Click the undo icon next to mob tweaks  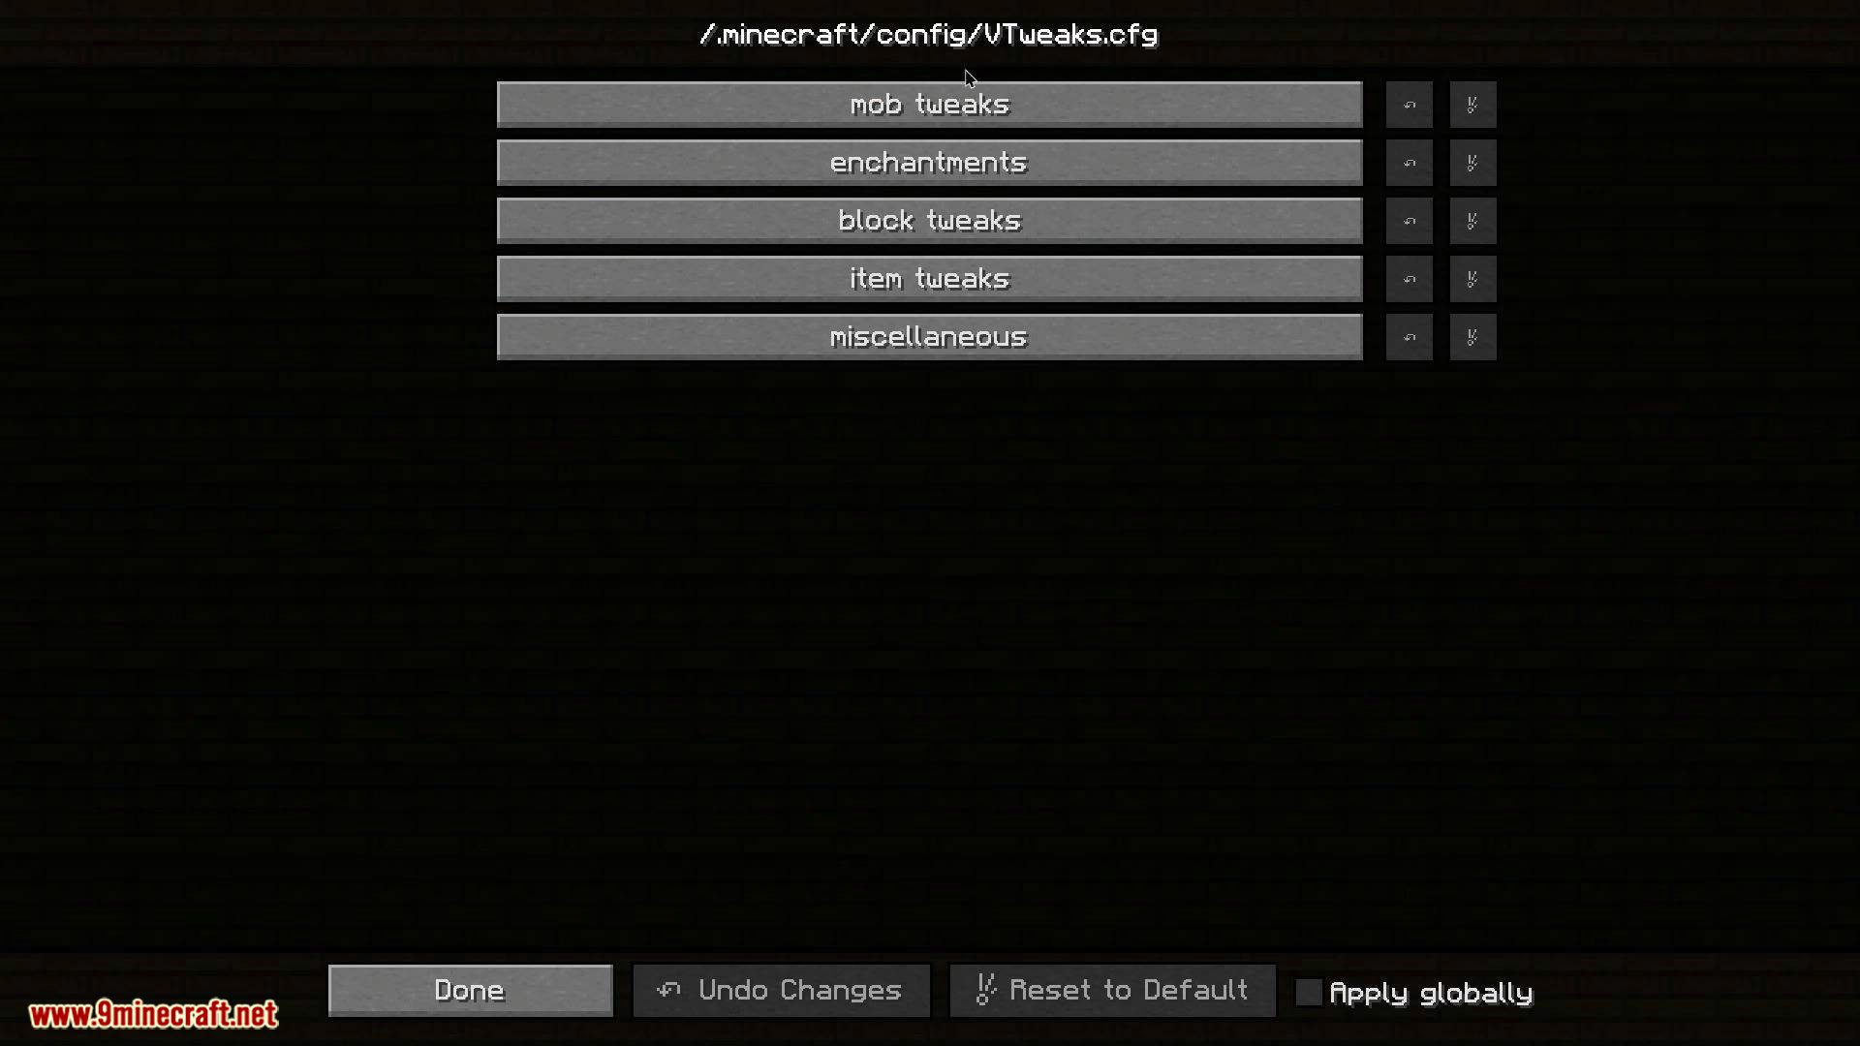tap(1410, 105)
